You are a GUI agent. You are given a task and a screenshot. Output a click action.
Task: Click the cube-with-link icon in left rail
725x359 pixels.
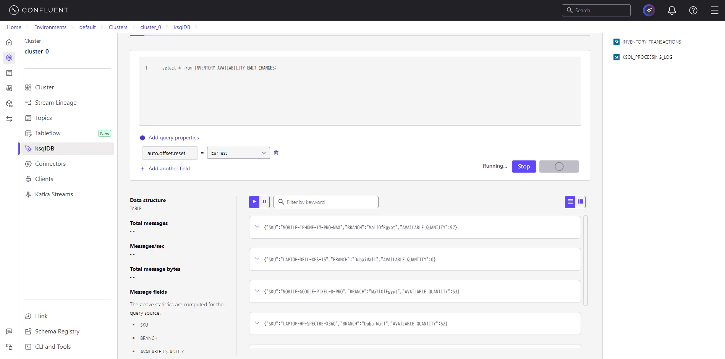point(9,103)
